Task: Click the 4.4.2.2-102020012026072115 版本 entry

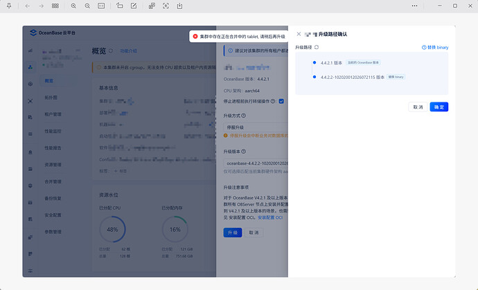Action: click(x=353, y=77)
